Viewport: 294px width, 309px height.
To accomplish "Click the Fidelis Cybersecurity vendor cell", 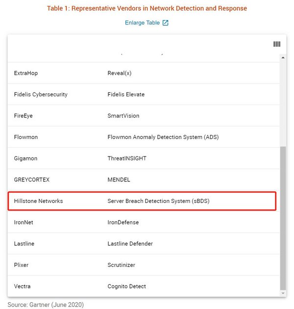I will pyautogui.click(x=41, y=94).
